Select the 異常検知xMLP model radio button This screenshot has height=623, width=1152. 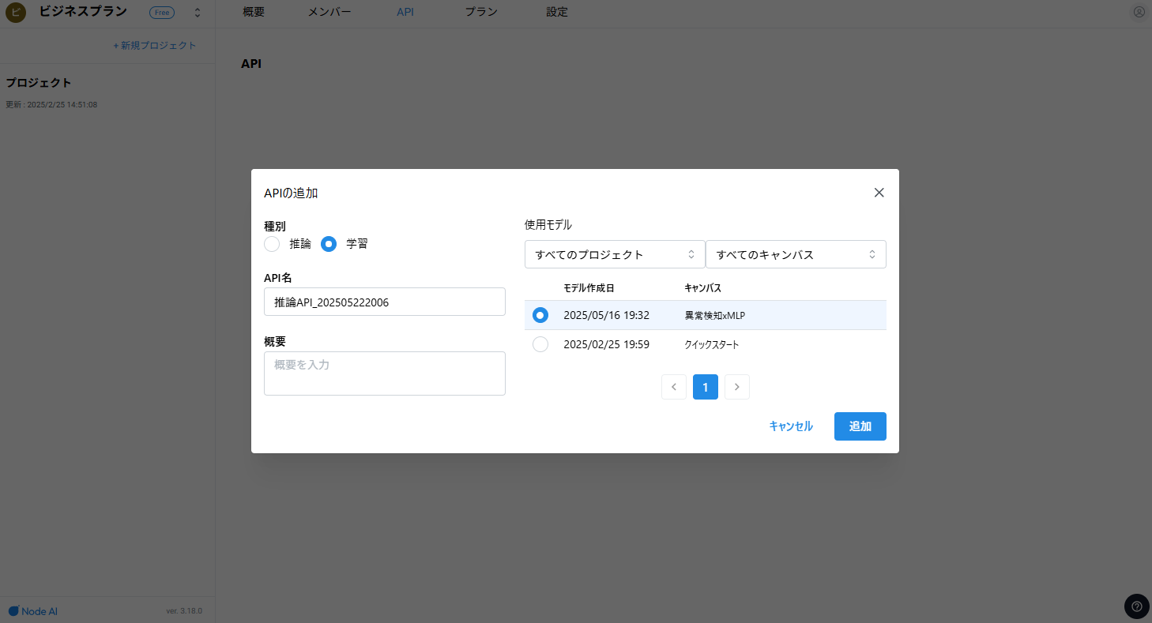coord(540,315)
